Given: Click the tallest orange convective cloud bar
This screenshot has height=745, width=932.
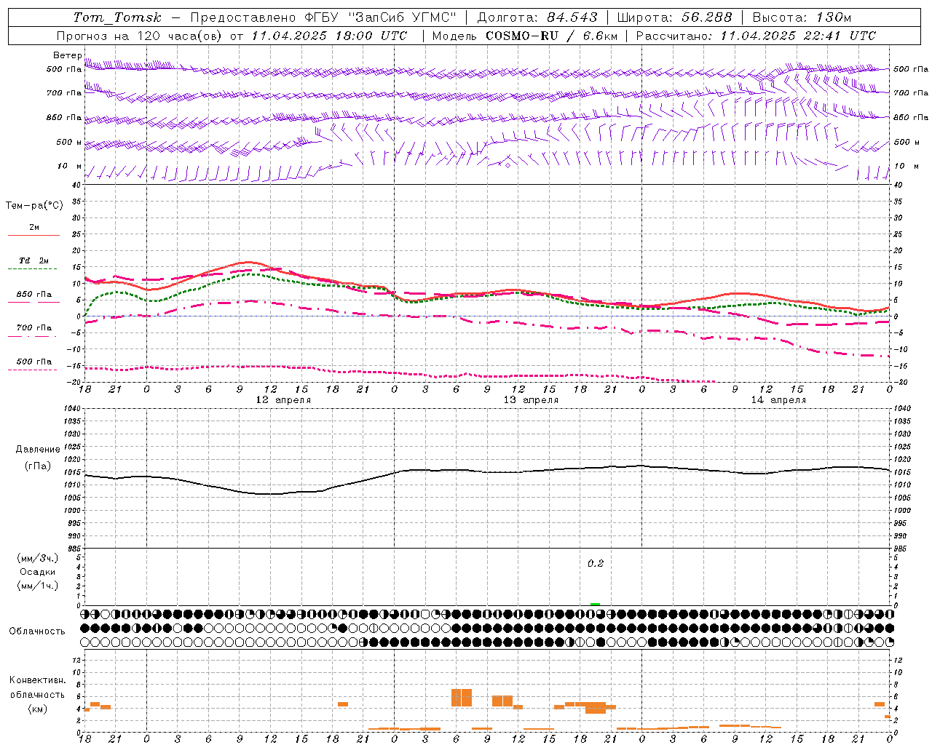Looking at the screenshot, I should point(462,698).
